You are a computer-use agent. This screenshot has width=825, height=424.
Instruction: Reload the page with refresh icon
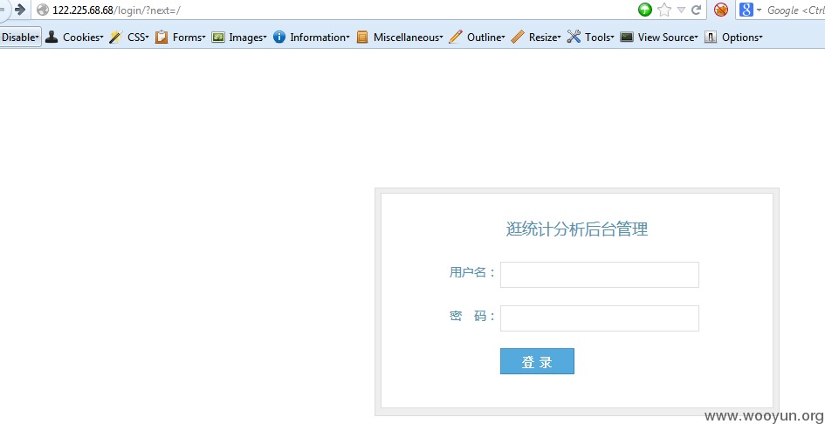coord(696,10)
